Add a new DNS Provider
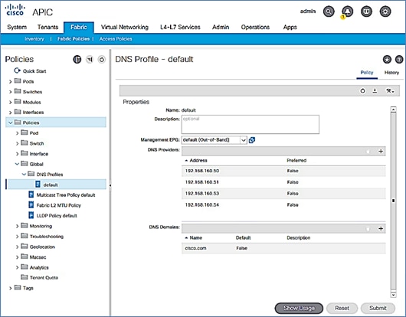This screenshot has height=317, width=406. tap(381, 151)
